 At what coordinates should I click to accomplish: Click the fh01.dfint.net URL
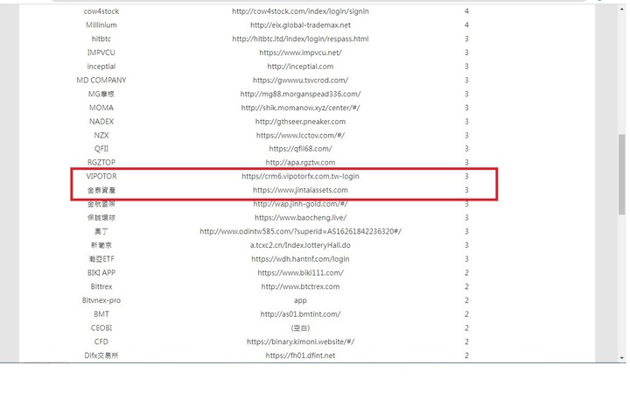300,355
